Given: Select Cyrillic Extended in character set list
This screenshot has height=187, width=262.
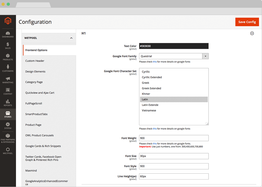Looking at the screenshot, I should coord(152,77).
